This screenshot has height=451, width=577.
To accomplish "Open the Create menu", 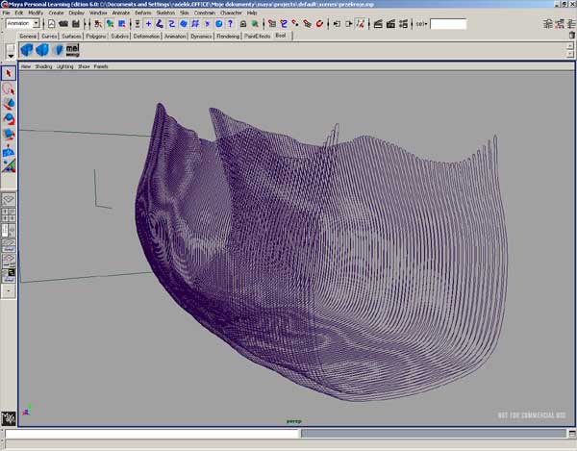I will 56,13.
